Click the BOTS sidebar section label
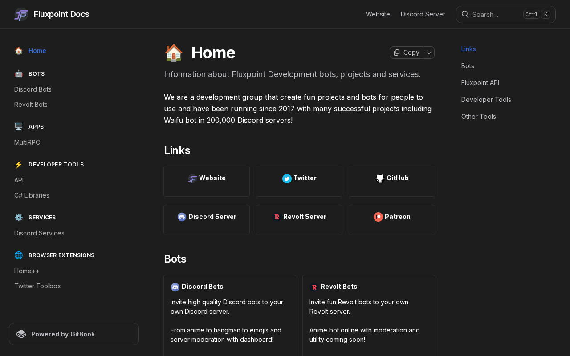The width and height of the screenshot is (570, 356). (x=37, y=74)
